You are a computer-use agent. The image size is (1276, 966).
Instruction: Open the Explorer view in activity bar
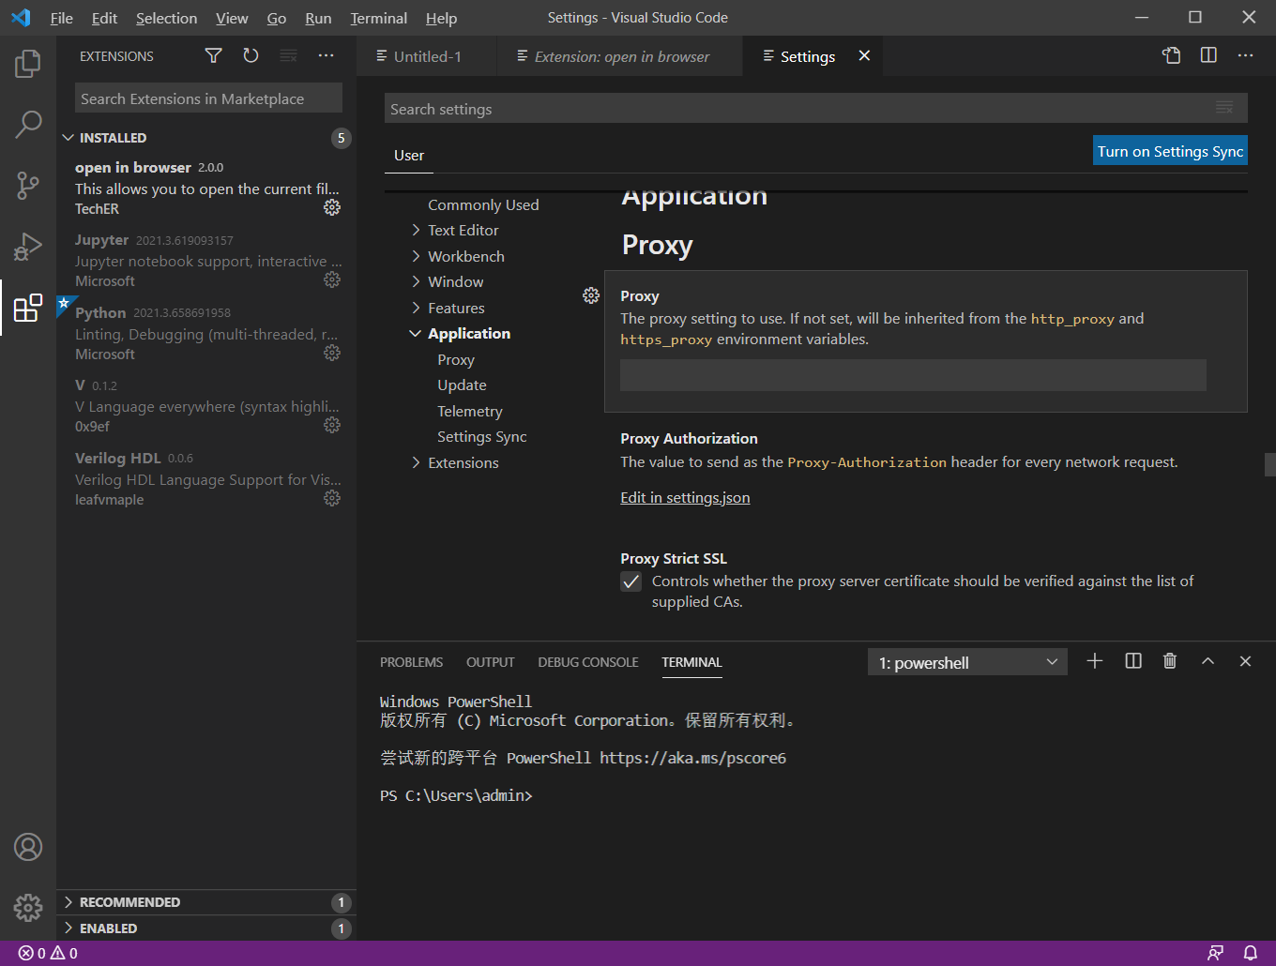pyautogui.click(x=28, y=64)
